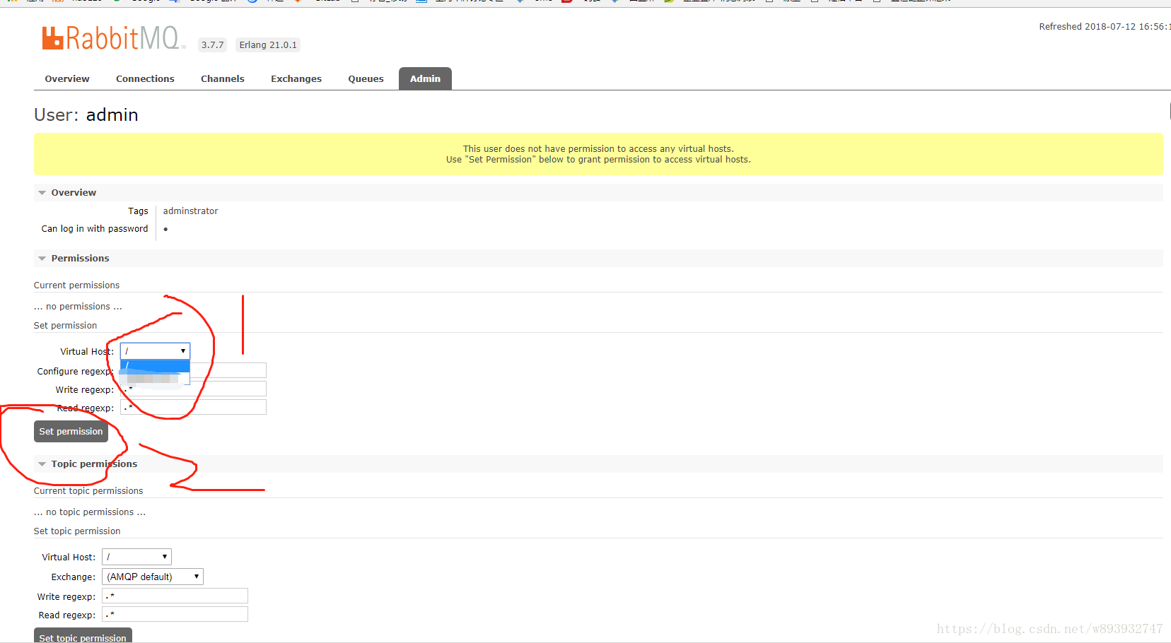Focus Read regexp field under Set topic permission
Viewport: 1171px width, 643px height.
(x=175, y=614)
